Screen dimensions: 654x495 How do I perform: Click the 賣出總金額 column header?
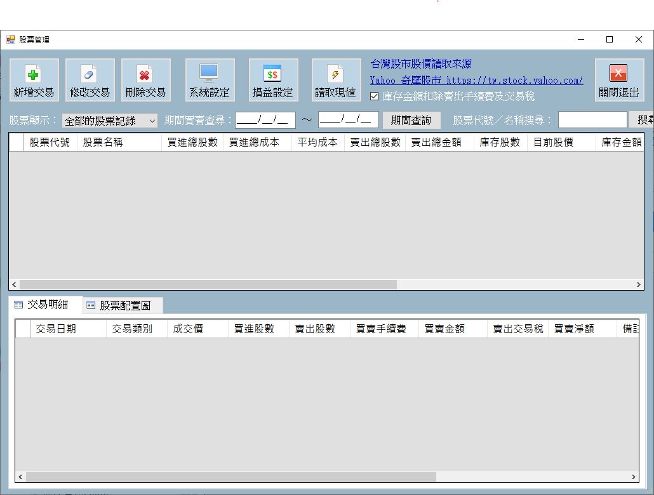tap(439, 142)
